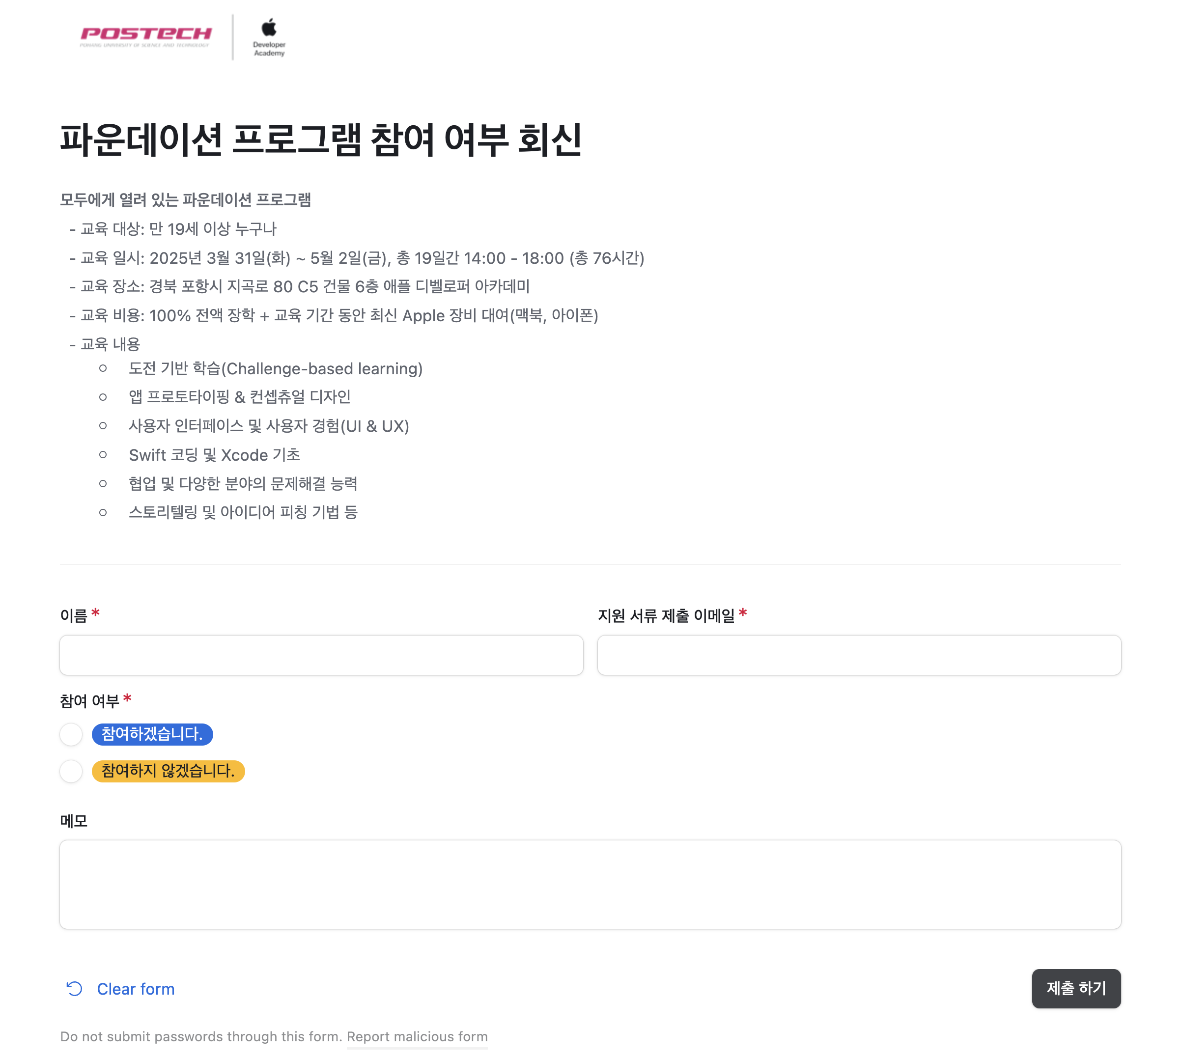The width and height of the screenshot is (1183, 1057).
Task: Click inside the 메모 text area
Action: pos(590,884)
